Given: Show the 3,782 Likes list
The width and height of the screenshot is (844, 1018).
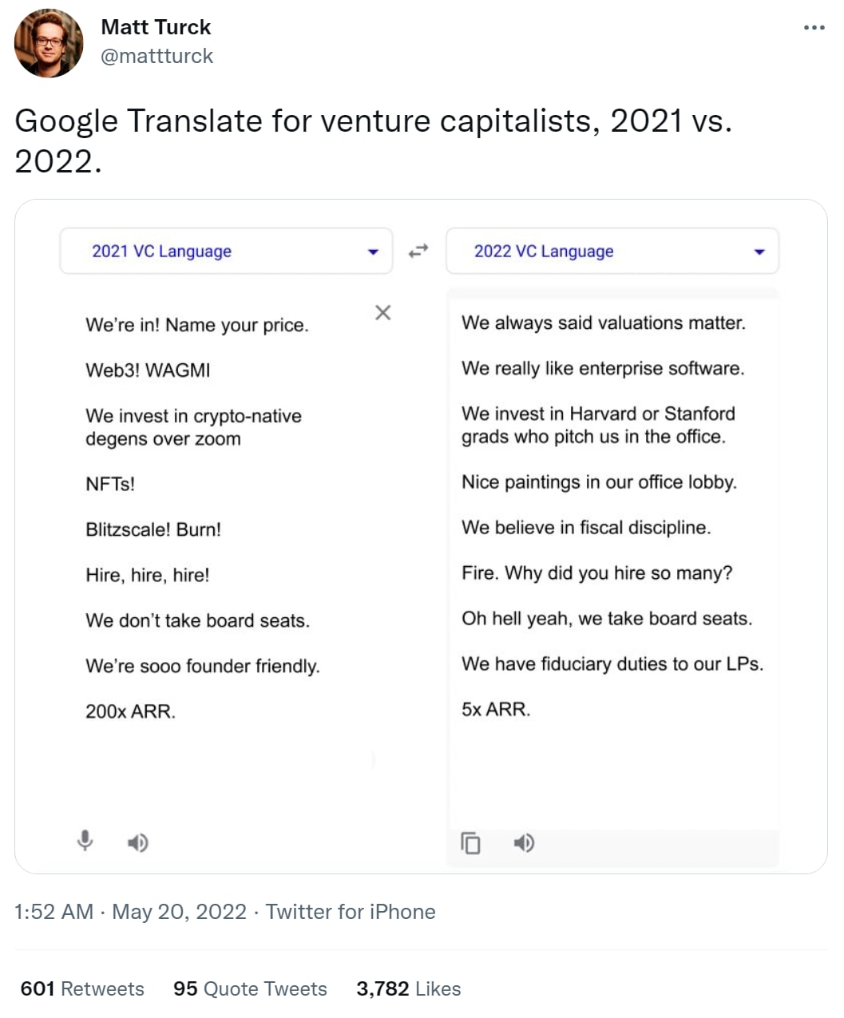Looking at the screenshot, I should tap(408, 989).
